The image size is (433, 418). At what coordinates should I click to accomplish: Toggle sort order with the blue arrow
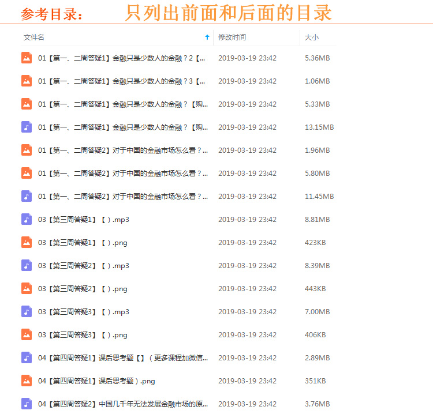(207, 37)
